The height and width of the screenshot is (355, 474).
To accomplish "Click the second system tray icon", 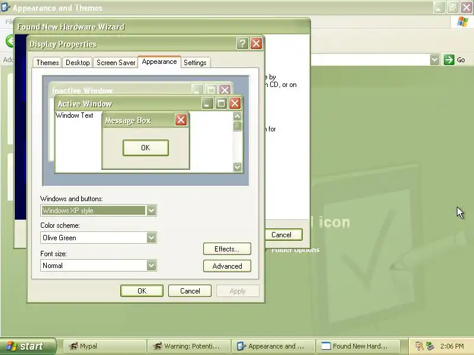I will tap(430, 346).
